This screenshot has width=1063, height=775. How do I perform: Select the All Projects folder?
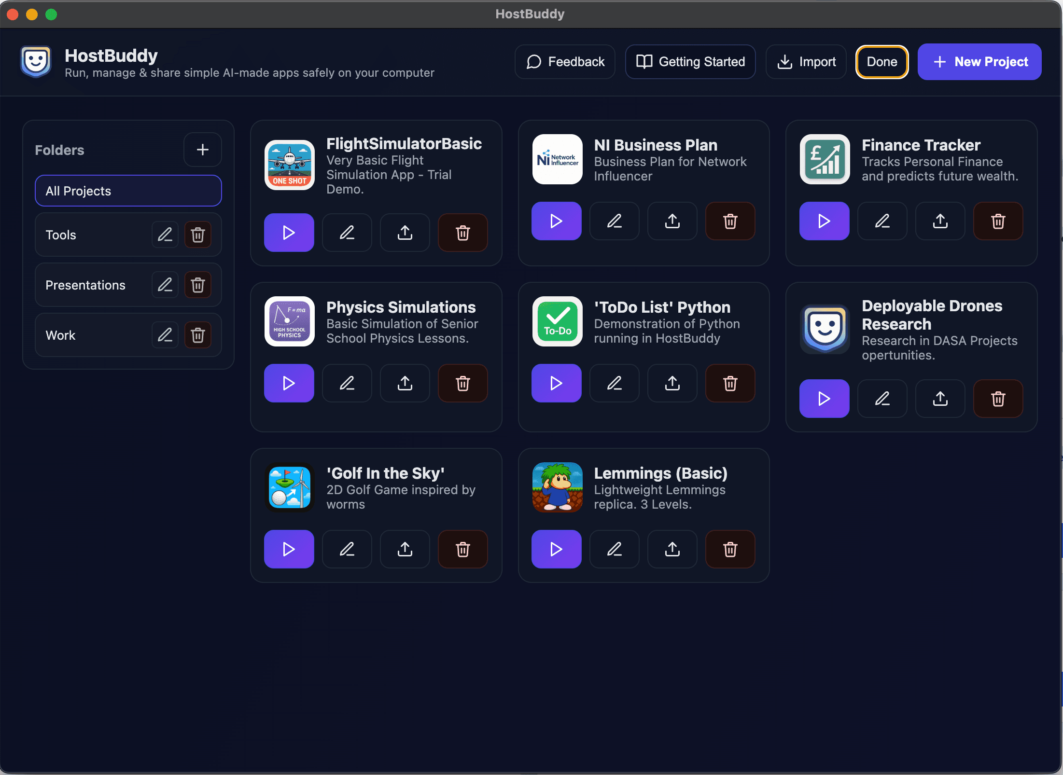click(128, 191)
